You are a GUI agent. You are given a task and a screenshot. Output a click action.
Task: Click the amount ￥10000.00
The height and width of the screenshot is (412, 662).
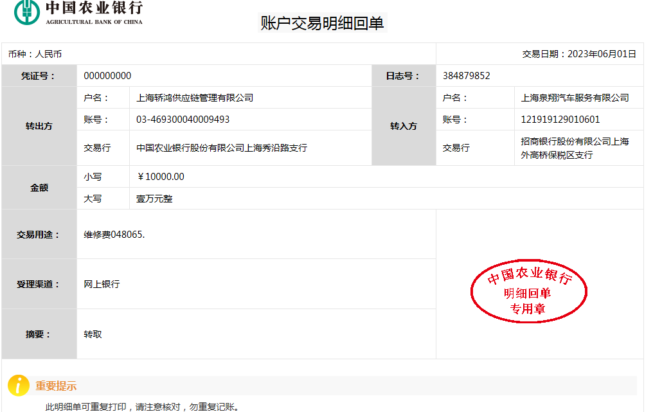161,177
